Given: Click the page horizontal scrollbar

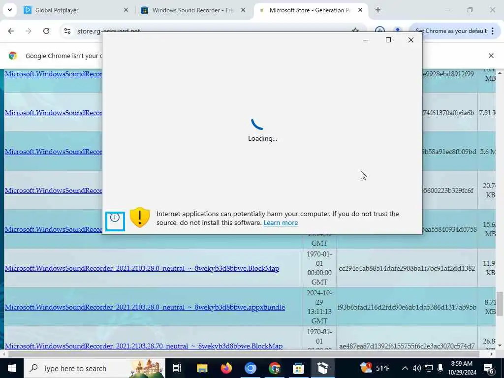Looking at the screenshot, I should (x=244, y=354).
